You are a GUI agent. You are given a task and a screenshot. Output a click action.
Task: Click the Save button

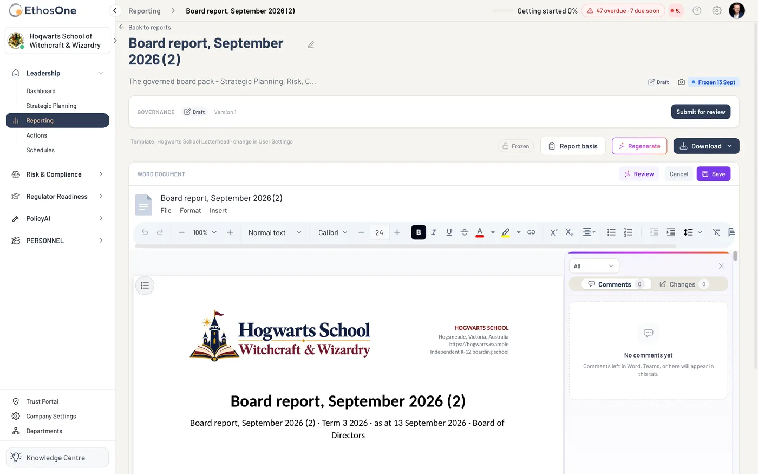coord(714,174)
